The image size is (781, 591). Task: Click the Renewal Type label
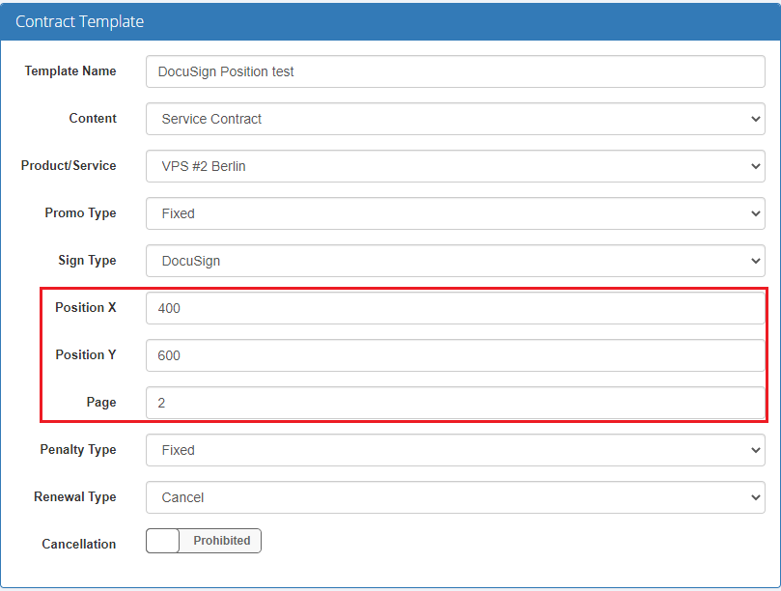74,497
